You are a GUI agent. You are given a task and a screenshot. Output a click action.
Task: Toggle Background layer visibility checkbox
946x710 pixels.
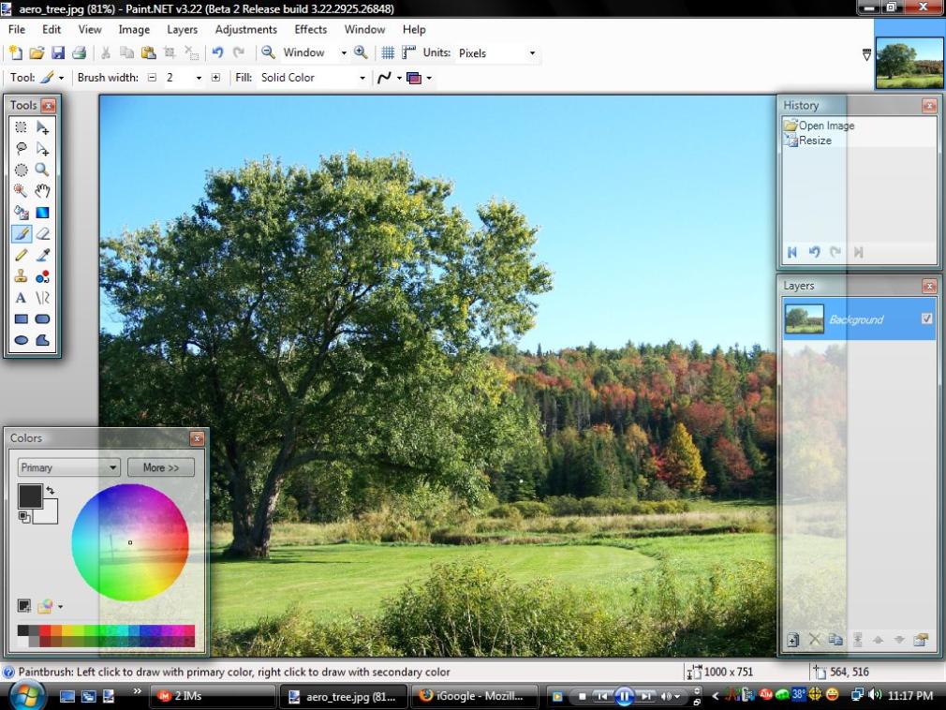coord(926,319)
